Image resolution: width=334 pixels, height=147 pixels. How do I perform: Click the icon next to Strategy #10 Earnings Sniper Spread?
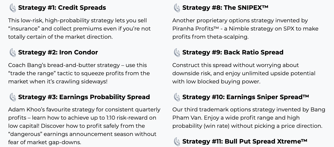pyautogui.click(x=177, y=97)
